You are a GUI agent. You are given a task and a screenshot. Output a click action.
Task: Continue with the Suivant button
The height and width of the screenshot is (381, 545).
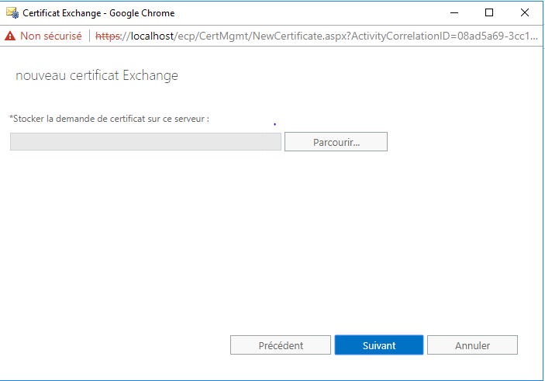point(379,345)
